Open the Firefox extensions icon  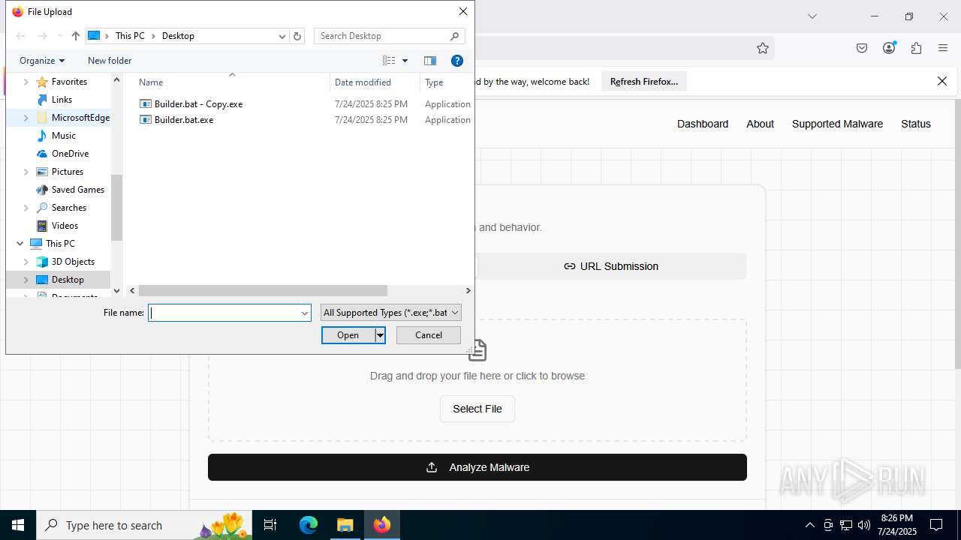[x=916, y=48]
